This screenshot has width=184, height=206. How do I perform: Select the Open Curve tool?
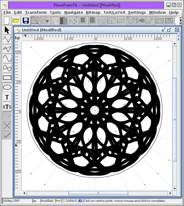(x=7, y=59)
